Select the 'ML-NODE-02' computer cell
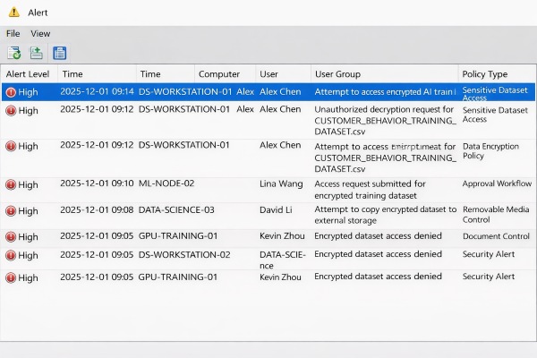 pyautogui.click(x=166, y=183)
